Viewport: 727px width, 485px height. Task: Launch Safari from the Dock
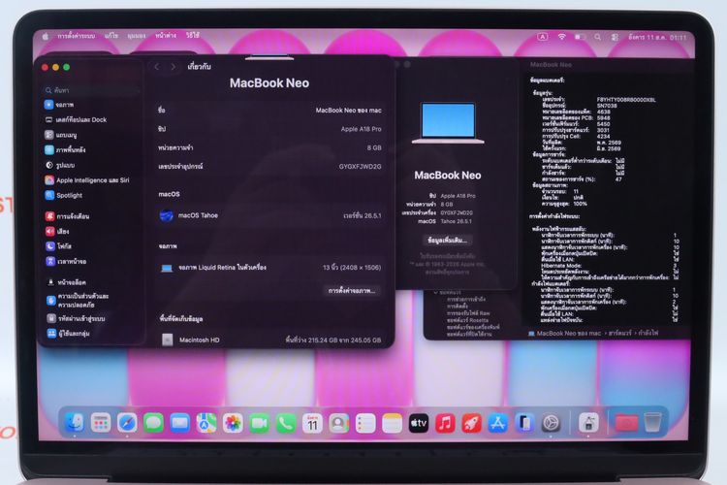pos(127,423)
